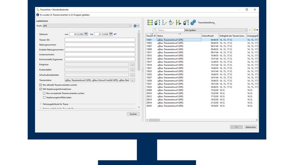Click the Suchen button
The height and width of the screenshot is (165, 294).
(x=133, y=114)
